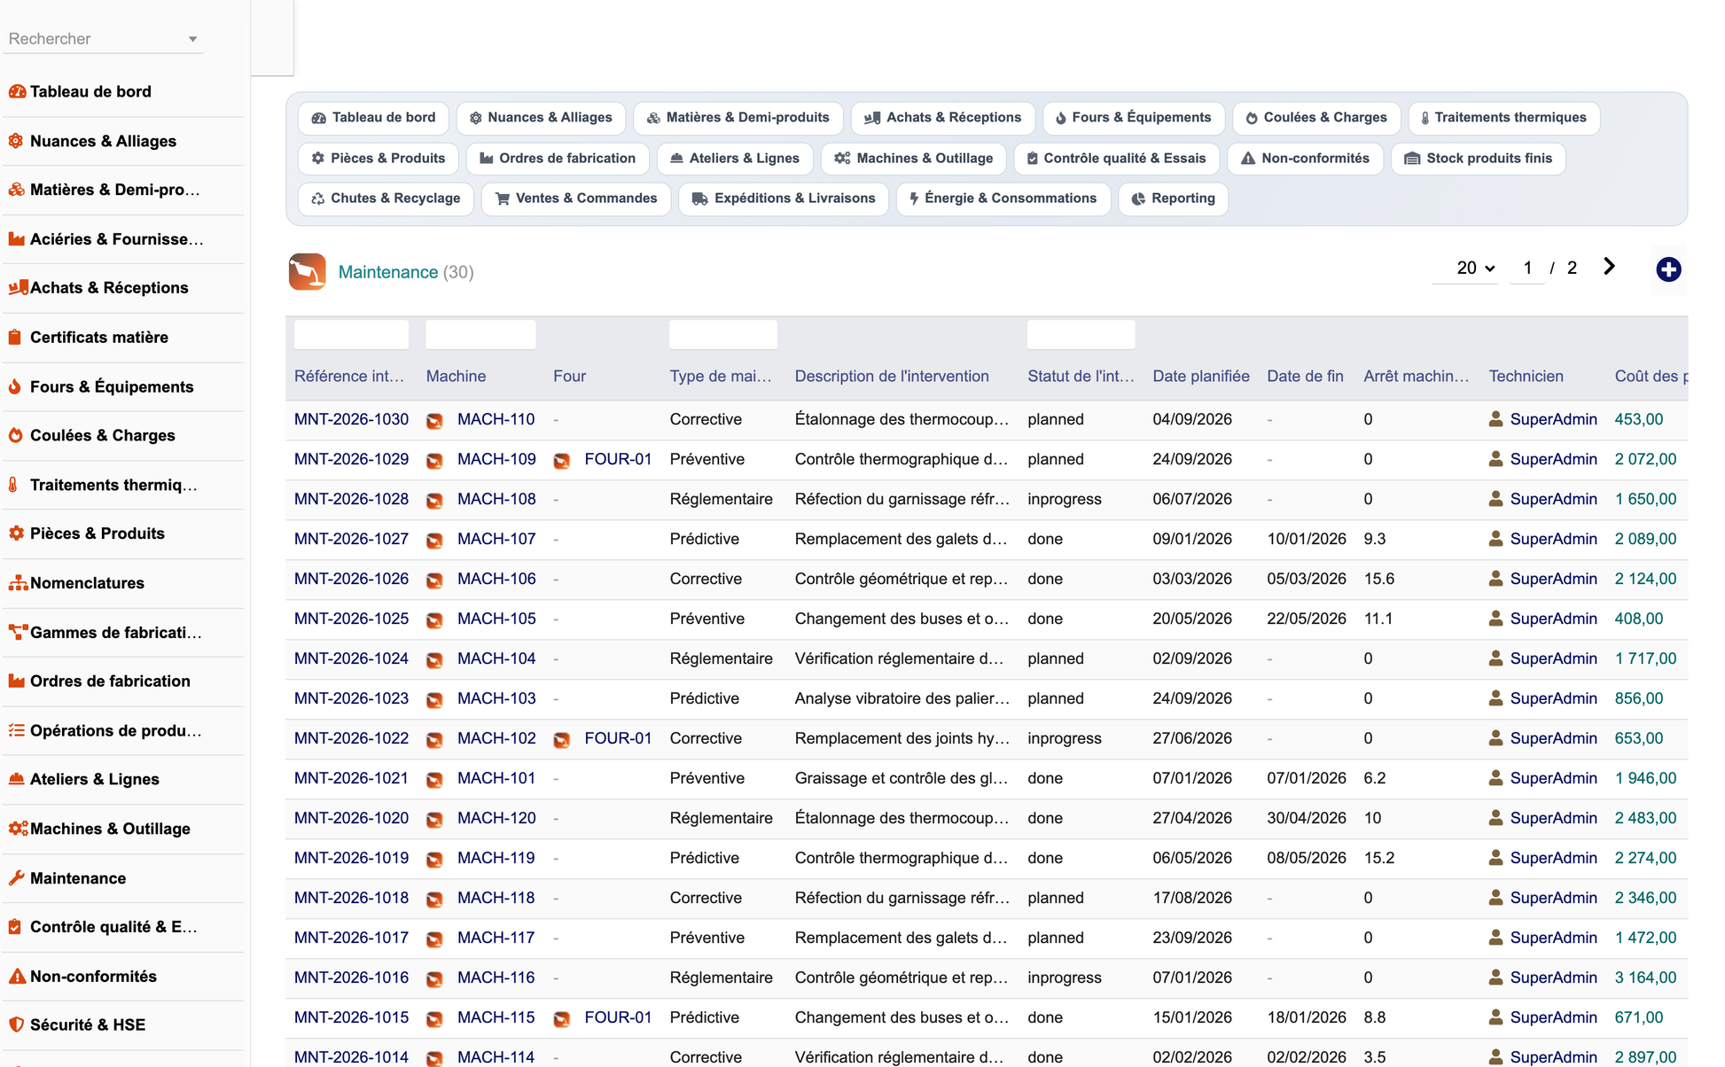Viewport: 1725px width, 1067px height.
Task: Select the Contrôle qualité & Essais tab
Action: point(1117,159)
